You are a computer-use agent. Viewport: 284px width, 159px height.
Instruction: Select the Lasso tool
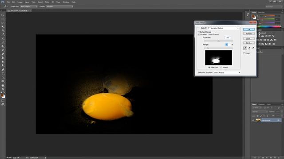[x=3, y=23]
